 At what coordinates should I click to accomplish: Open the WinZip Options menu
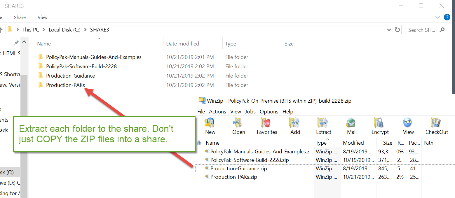coord(269,111)
